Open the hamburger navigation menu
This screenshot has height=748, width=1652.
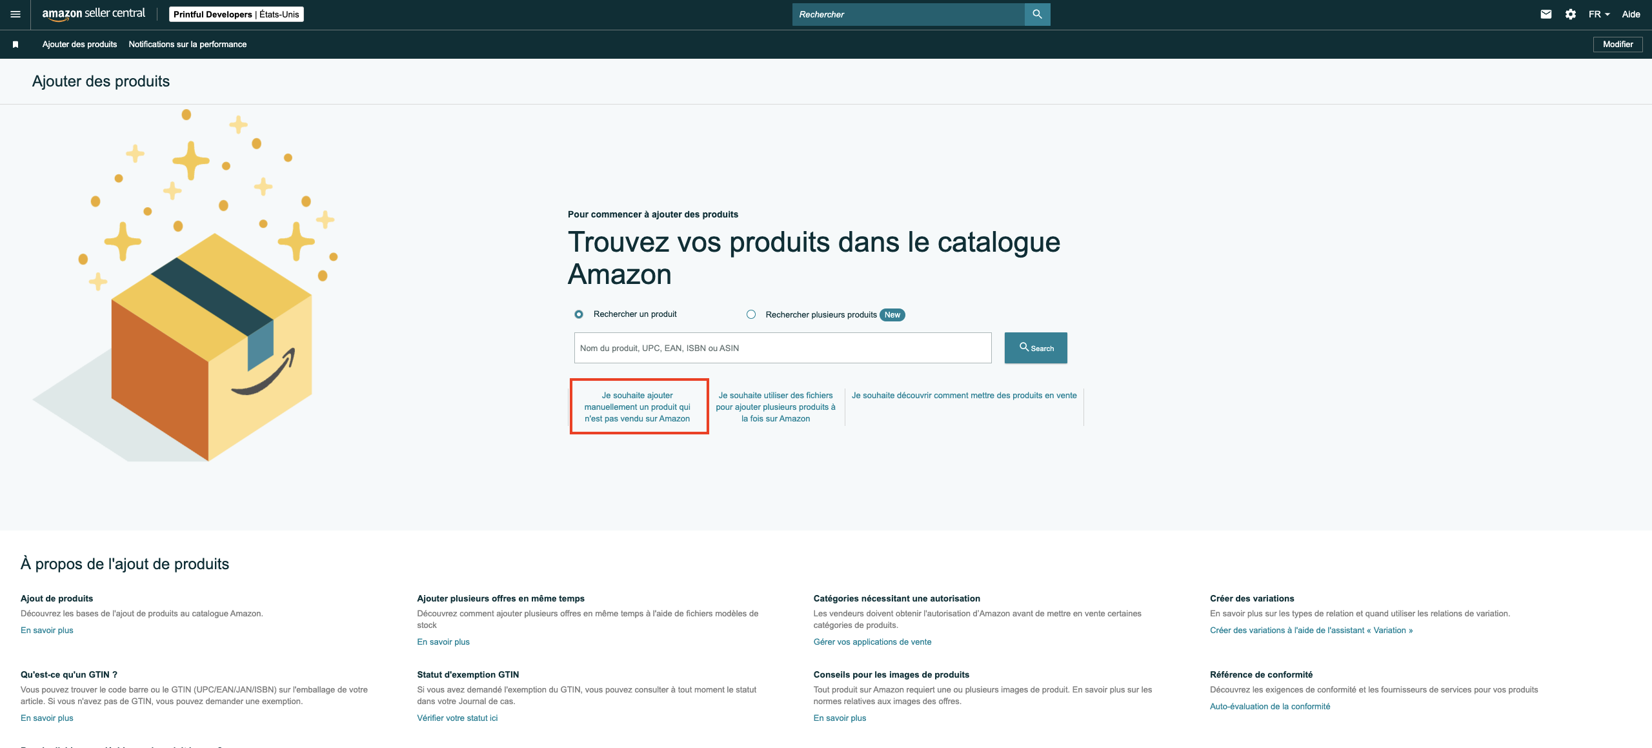coord(15,14)
